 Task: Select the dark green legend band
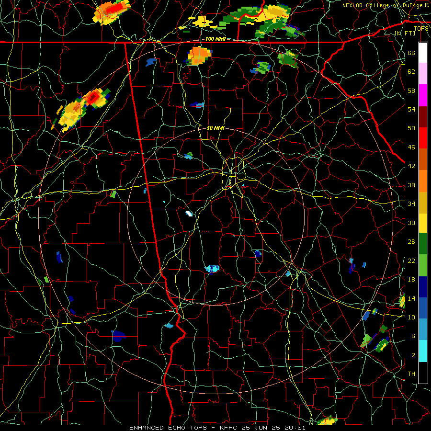(423, 244)
